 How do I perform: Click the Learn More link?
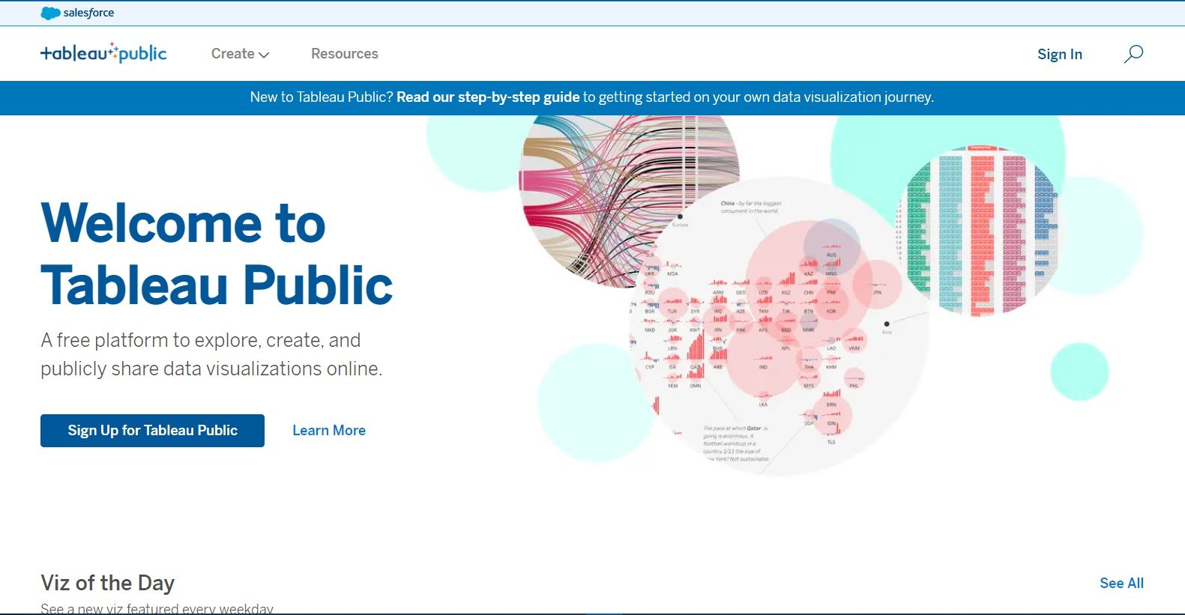click(x=329, y=431)
